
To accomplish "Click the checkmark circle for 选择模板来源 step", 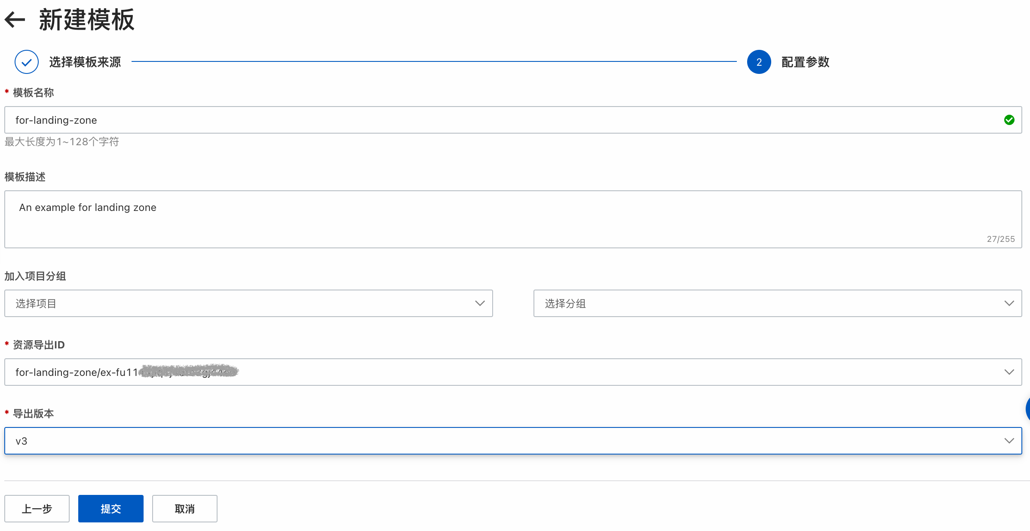I will pos(27,62).
